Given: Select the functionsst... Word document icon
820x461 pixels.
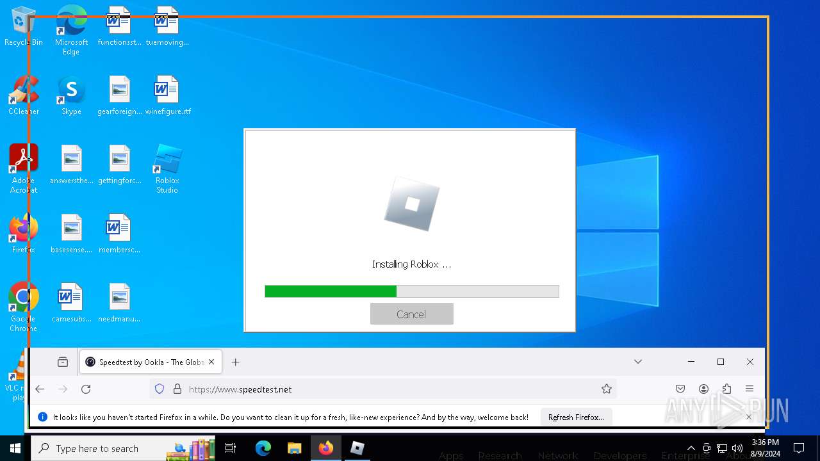Looking at the screenshot, I should [x=119, y=26].
